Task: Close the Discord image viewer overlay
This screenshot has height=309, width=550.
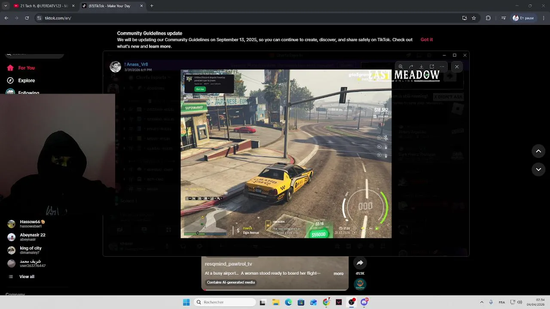Action: pos(457,67)
